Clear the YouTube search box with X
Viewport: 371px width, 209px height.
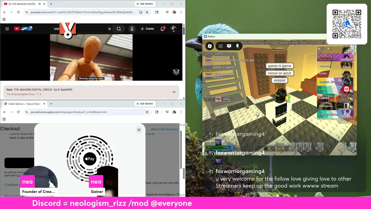(110, 29)
